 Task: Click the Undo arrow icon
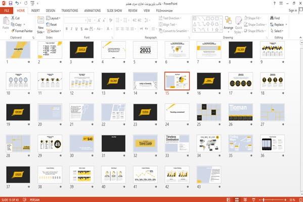click(x=17, y=3)
